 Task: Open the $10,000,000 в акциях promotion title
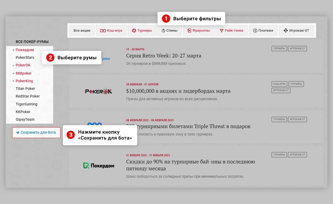coord(178,91)
